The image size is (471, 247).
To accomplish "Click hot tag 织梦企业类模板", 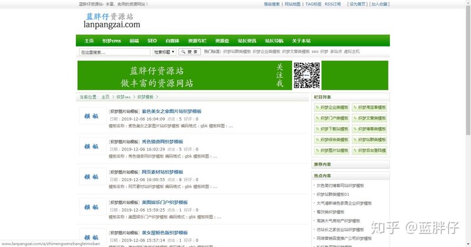I will pos(267,52).
